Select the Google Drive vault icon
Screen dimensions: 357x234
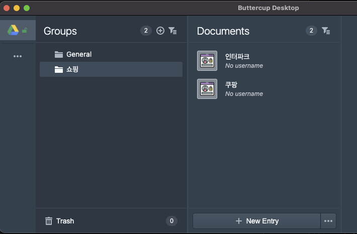(x=13, y=30)
